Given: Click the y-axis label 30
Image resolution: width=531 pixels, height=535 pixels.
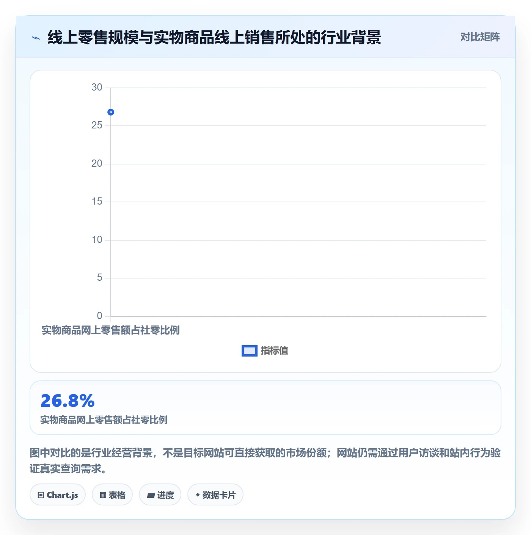Looking at the screenshot, I should coord(97,88).
